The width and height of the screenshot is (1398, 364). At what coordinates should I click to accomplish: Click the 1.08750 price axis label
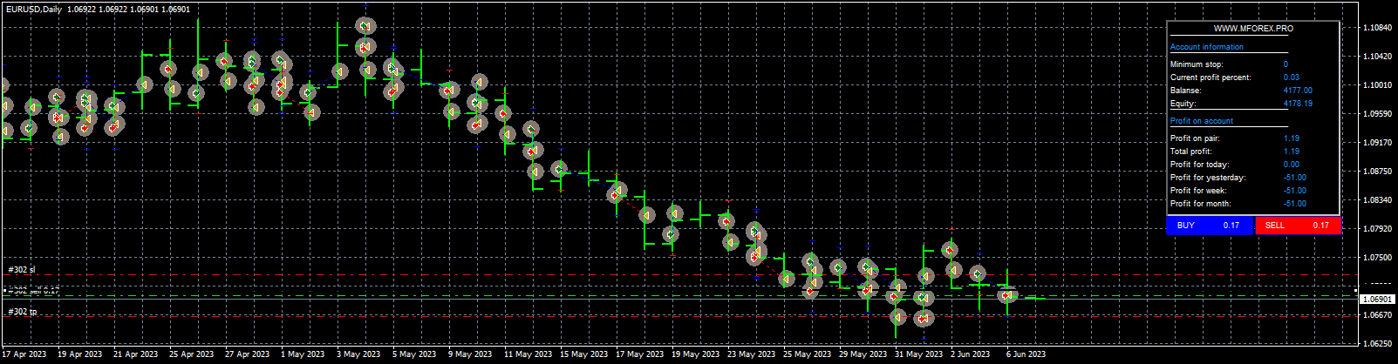point(1377,172)
